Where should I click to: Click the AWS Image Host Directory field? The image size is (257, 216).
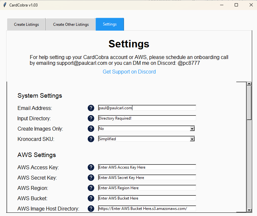pos(147,209)
